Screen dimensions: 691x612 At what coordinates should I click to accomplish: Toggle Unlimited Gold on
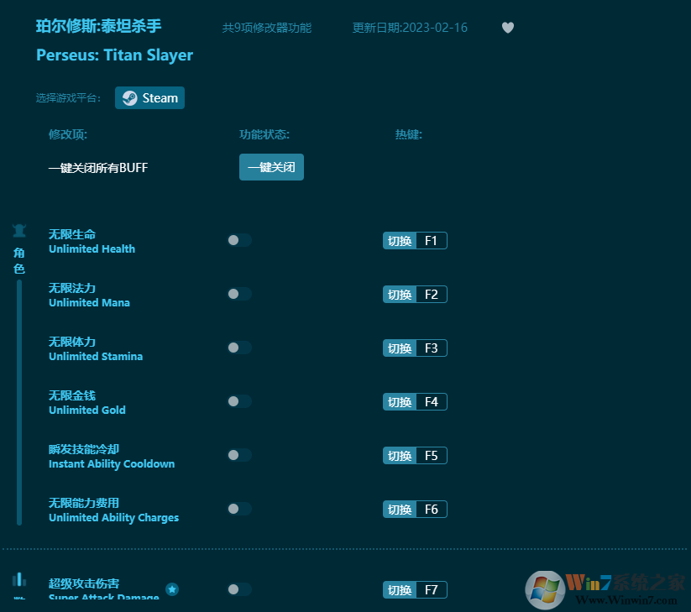tap(239, 401)
